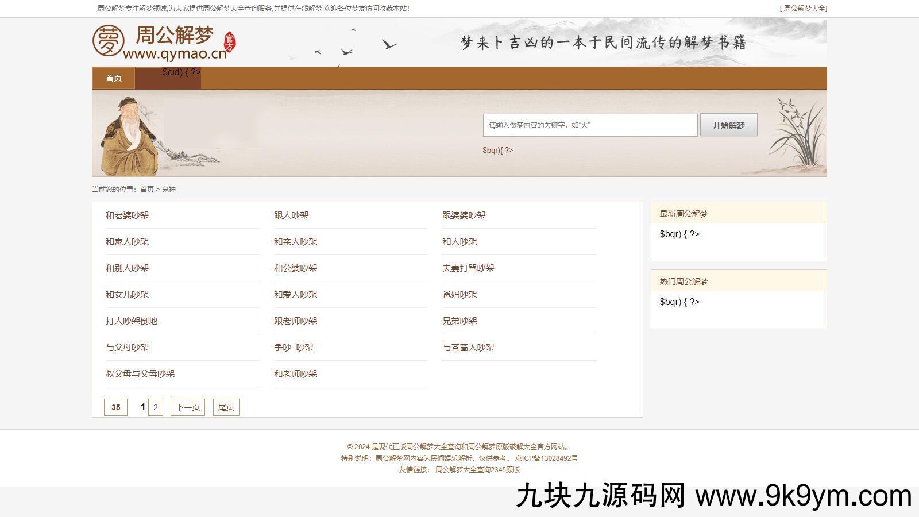
Task: Open the 首页 navigation tab
Action: pyautogui.click(x=114, y=78)
